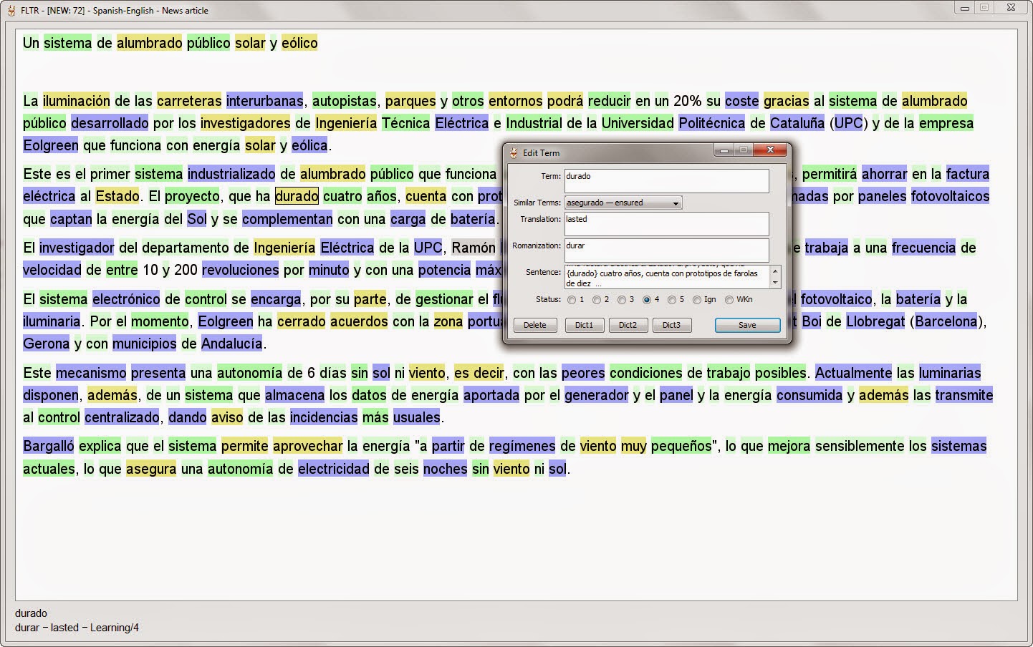Click the word 'entornos'

pos(516,101)
